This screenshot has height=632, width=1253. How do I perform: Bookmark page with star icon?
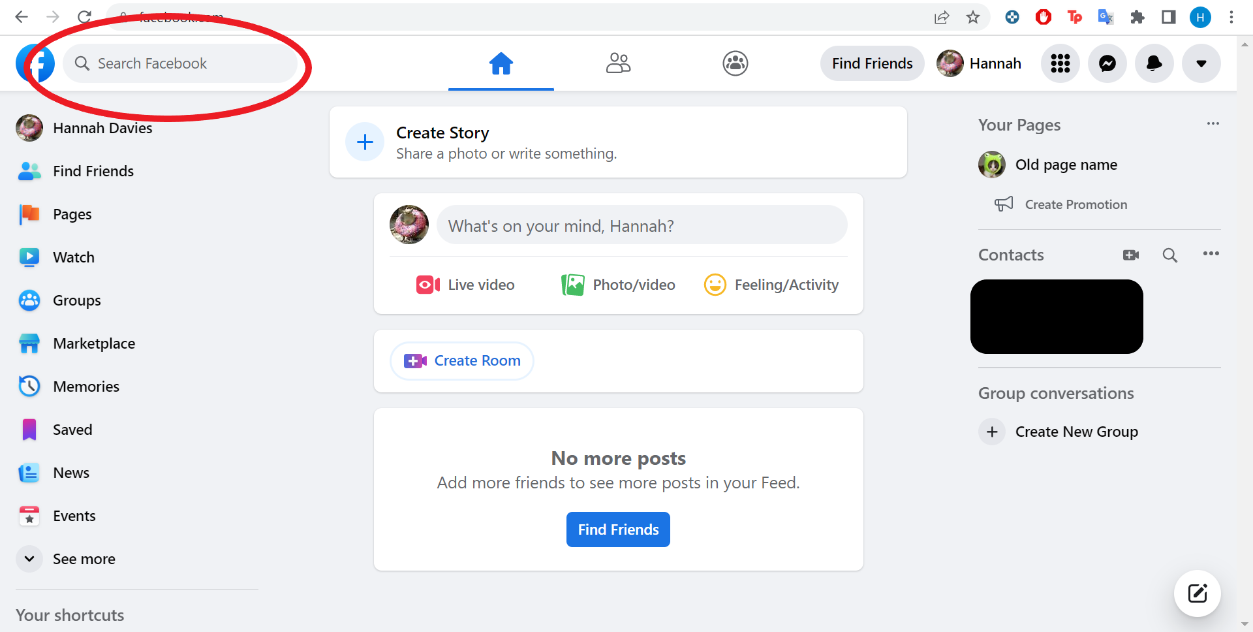[973, 18]
